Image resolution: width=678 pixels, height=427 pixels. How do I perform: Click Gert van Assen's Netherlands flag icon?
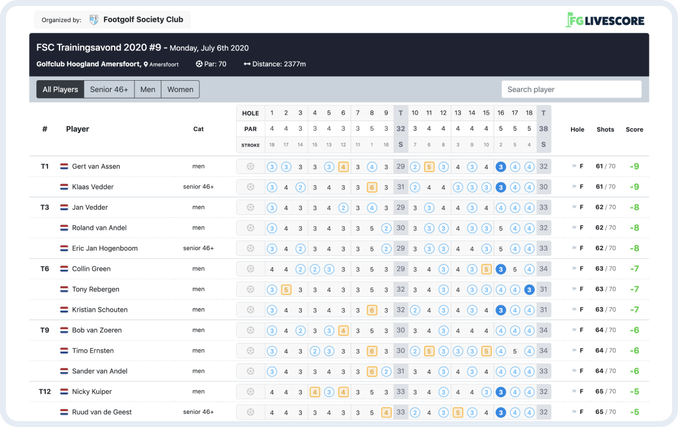click(64, 166)
